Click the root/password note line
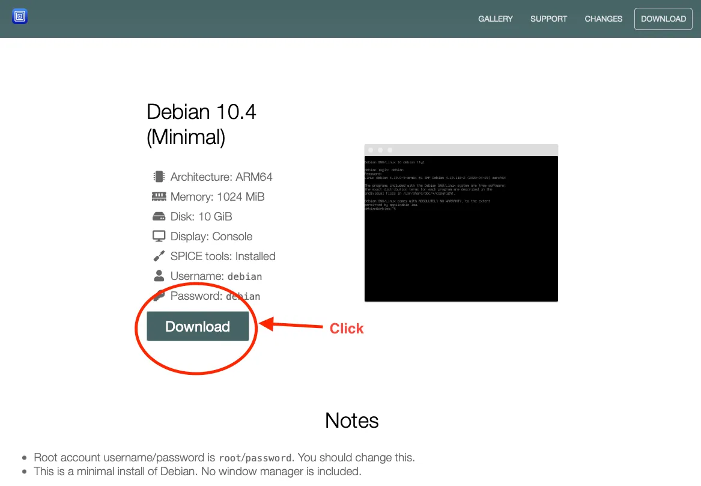 tap(225, 457)
